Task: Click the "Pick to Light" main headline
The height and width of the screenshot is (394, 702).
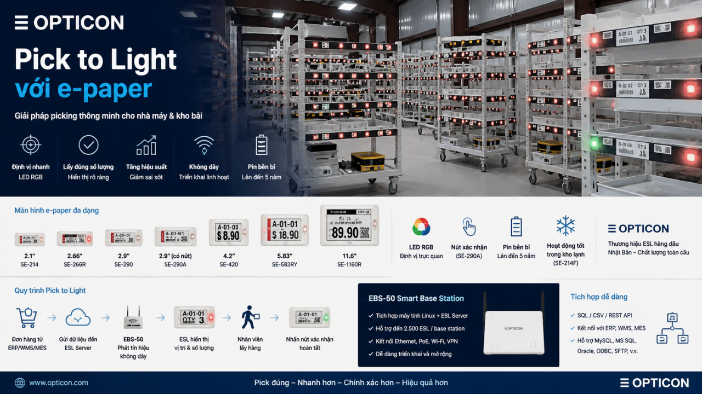Action: tap(96, 59)
